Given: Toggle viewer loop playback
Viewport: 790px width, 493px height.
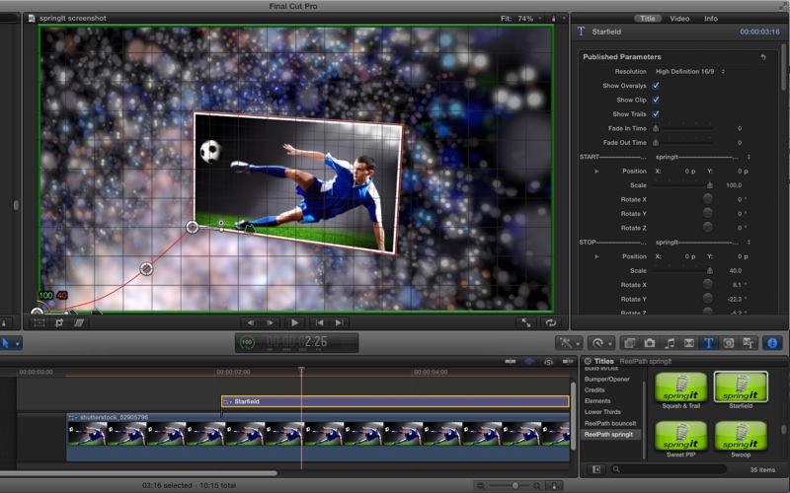Looking at the screenshot, I should tap(550, 322).
